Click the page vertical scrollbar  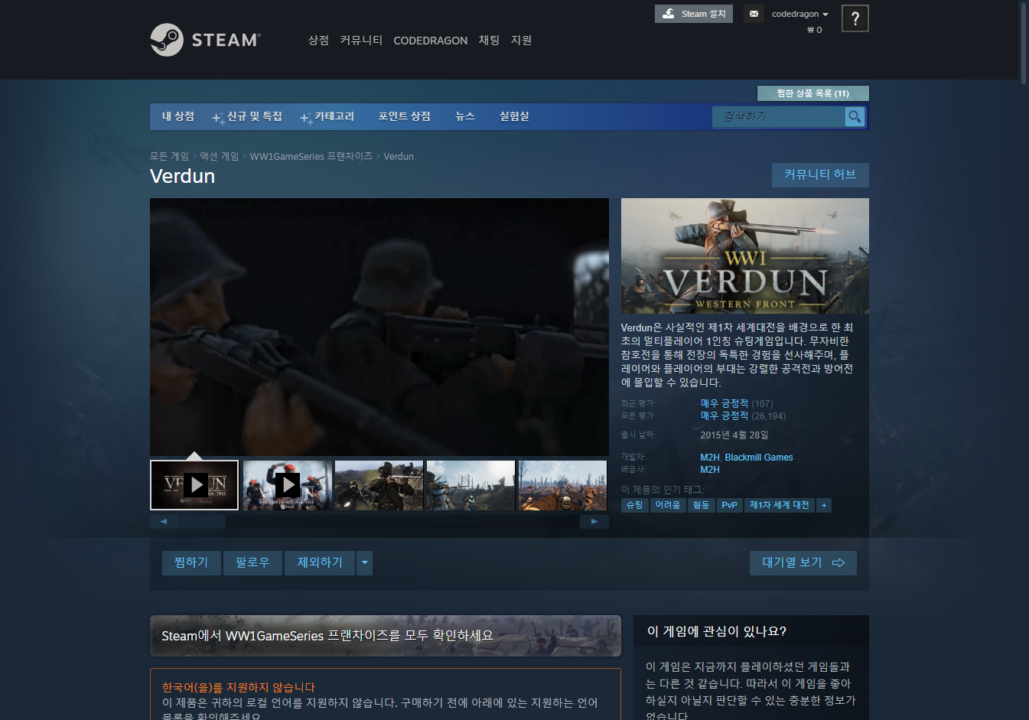(x=1024, y=42)
